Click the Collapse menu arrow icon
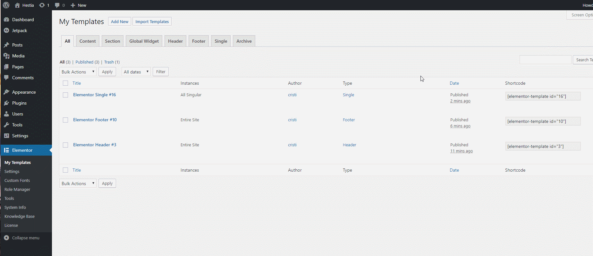The image size is (593, 256). (6, 238)
